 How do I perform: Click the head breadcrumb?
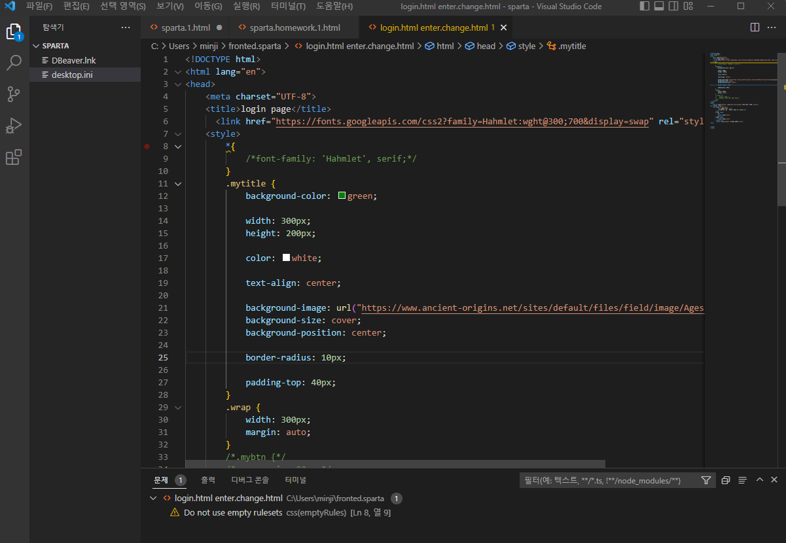click(486, 46)
